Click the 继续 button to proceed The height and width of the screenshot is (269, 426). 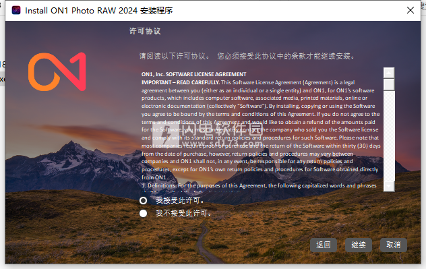tap(359, 245)
